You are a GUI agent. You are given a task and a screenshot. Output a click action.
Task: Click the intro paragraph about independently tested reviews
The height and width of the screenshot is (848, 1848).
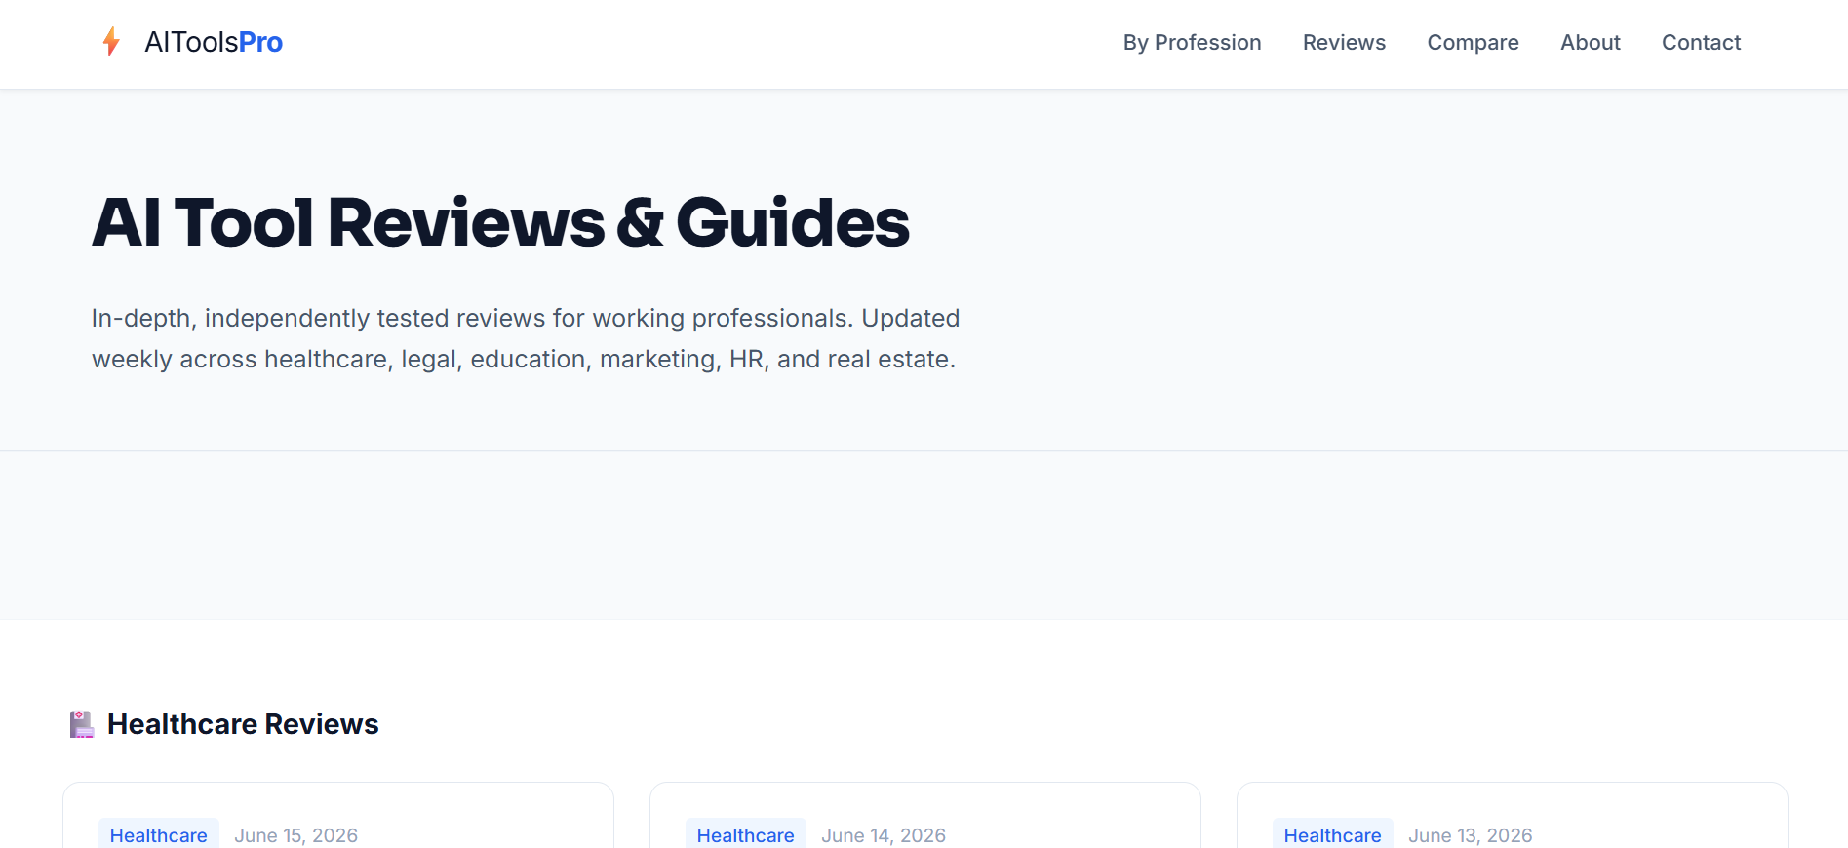tap(526, 338)
